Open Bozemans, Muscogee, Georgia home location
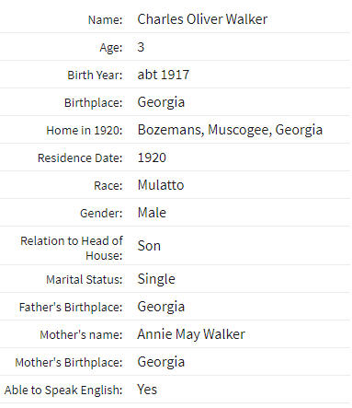This screenshot has height=408, width=352. point(230,130)
